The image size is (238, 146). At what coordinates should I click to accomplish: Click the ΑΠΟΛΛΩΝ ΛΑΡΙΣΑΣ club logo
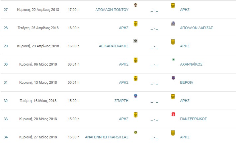pos(173,23)
